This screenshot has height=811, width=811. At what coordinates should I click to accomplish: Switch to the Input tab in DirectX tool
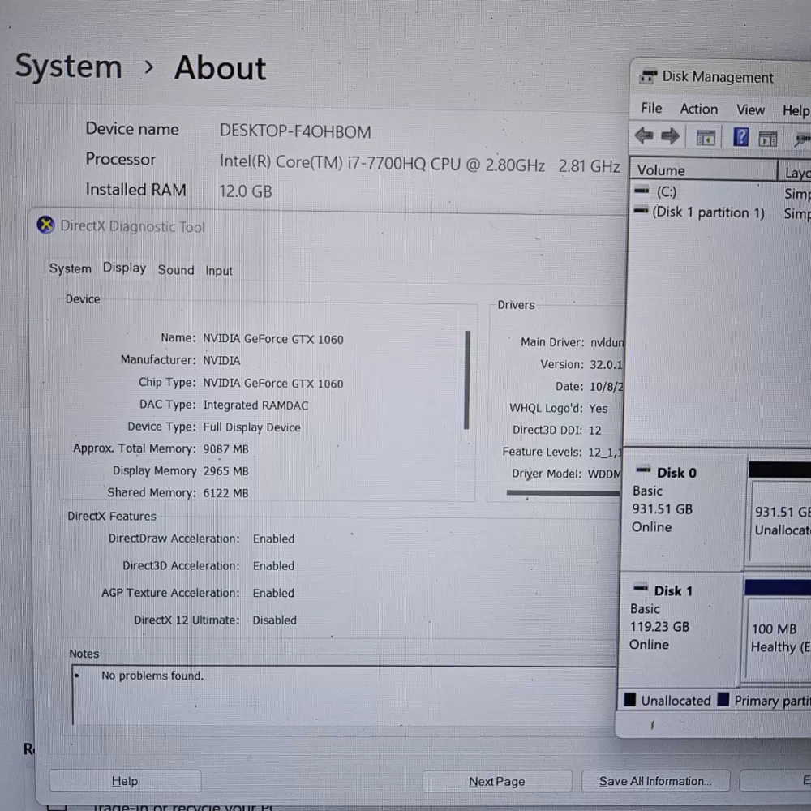point(218,271)
